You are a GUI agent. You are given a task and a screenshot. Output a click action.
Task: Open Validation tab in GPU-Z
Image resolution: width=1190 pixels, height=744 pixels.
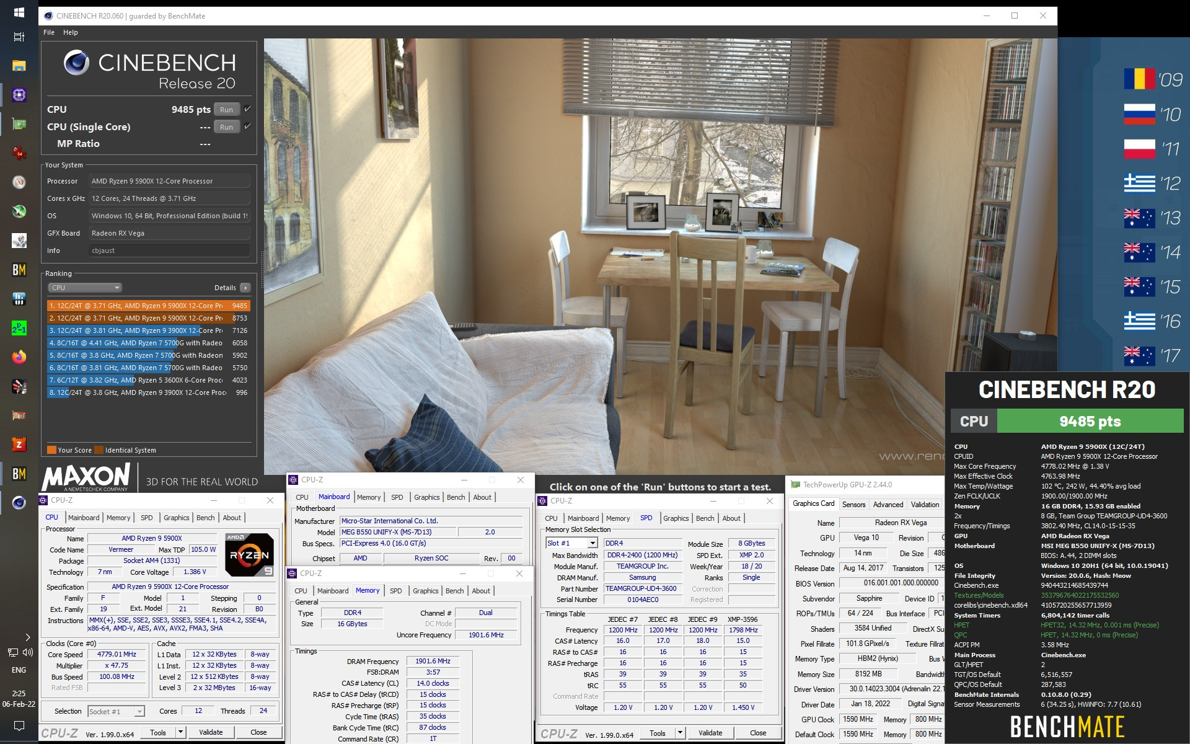point(925,505)
